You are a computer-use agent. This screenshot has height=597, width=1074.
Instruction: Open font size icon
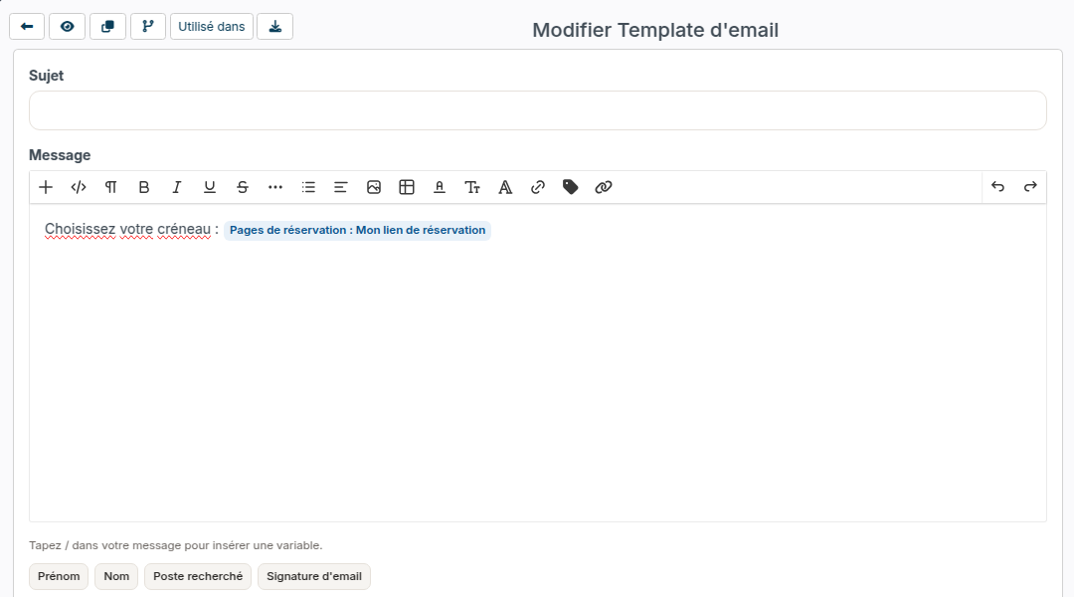[472, 187]
